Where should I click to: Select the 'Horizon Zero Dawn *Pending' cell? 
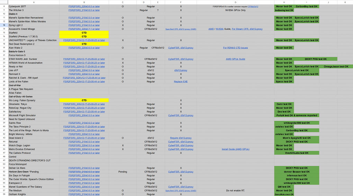[x=34, y=172]
